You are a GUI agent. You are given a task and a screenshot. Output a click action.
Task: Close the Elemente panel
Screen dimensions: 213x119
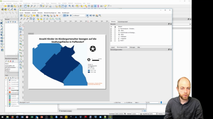(x=171, y=24)
